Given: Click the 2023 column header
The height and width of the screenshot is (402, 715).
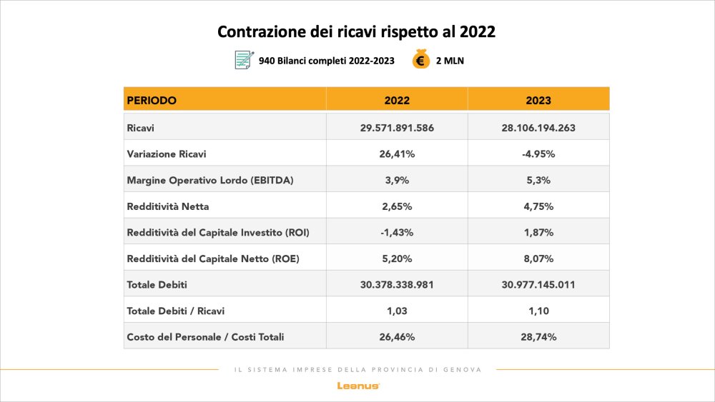Looking at the screenshot, I should click(x=538, y=101).
